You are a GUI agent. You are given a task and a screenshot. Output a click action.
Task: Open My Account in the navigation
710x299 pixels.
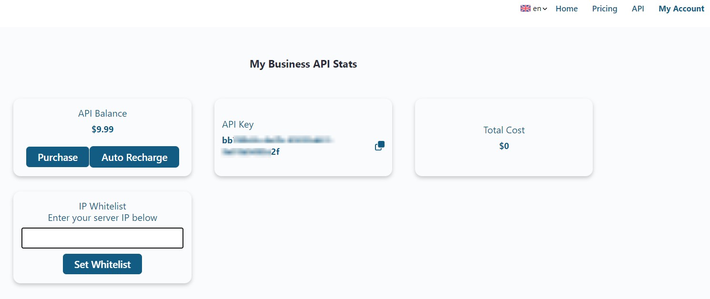pyautogui.click(x=681, y=9)
